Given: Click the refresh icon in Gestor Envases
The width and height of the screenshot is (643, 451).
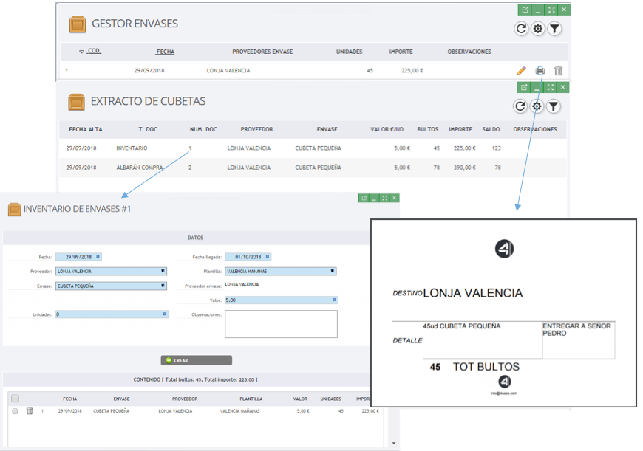Looking at the screenshot, I should 521,29.
